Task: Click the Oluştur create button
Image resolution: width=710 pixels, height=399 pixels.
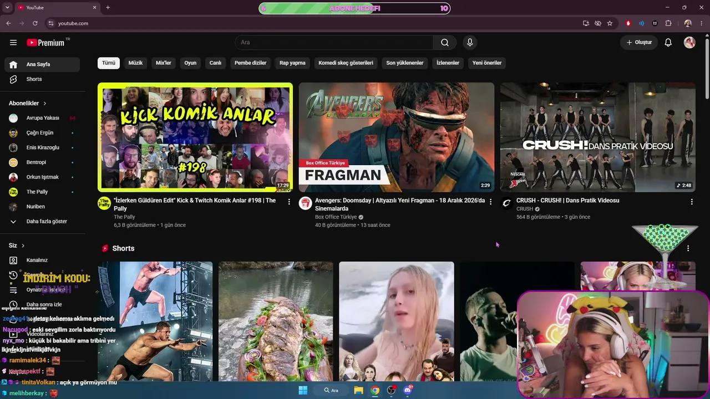Action: pyautogui.click(x=639, y=43)
